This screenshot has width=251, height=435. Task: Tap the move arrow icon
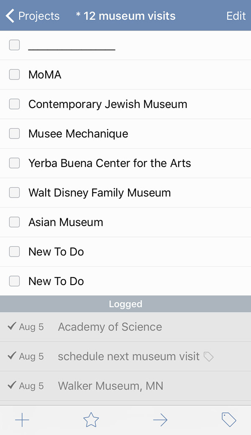[x=160, y=420]
